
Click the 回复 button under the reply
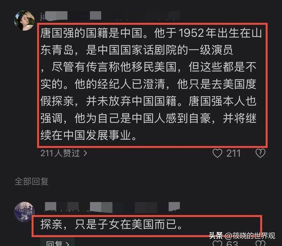pyautogui.click(x=57, y=243)
